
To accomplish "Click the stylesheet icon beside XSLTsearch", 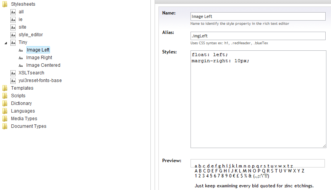I will (x=13, y=73).
